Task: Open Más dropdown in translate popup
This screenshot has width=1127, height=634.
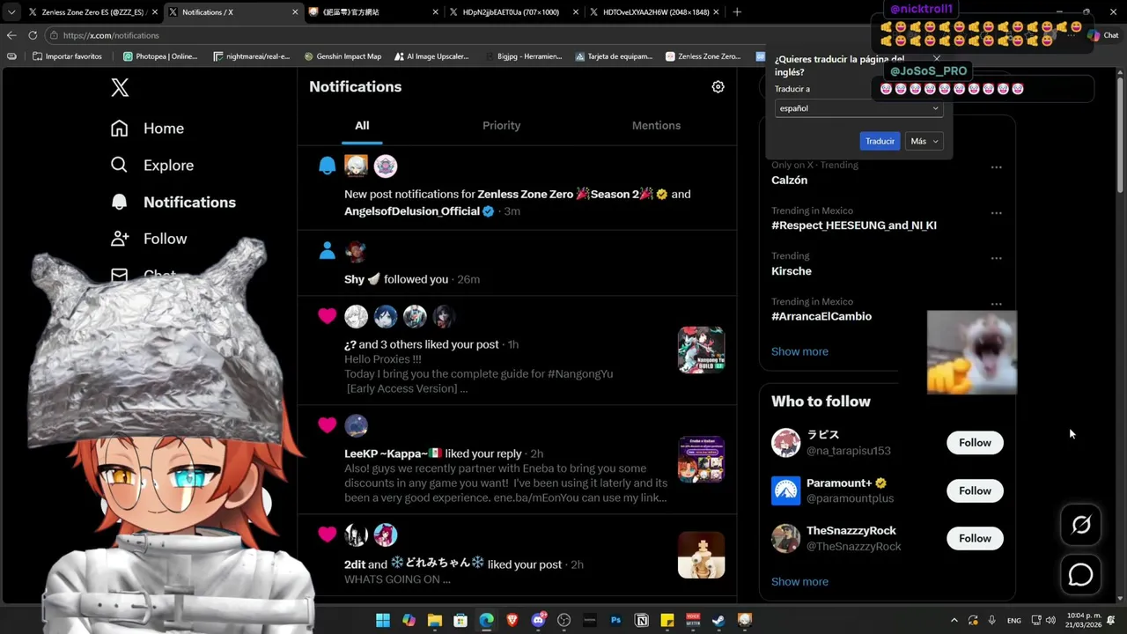Action: pos(924,141)
